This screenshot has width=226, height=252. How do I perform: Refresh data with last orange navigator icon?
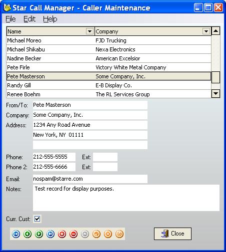point(119,234)
